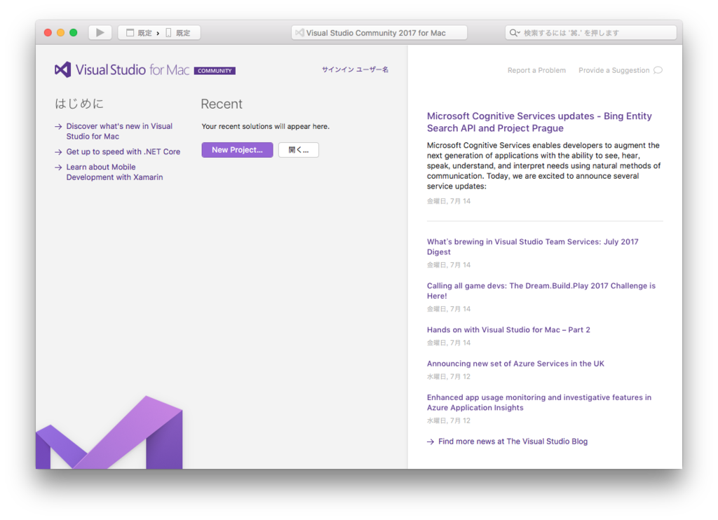This screenshot has height=520, width=718.
Task: Open the run target 既定 dropdown
Action: point(184,32)
